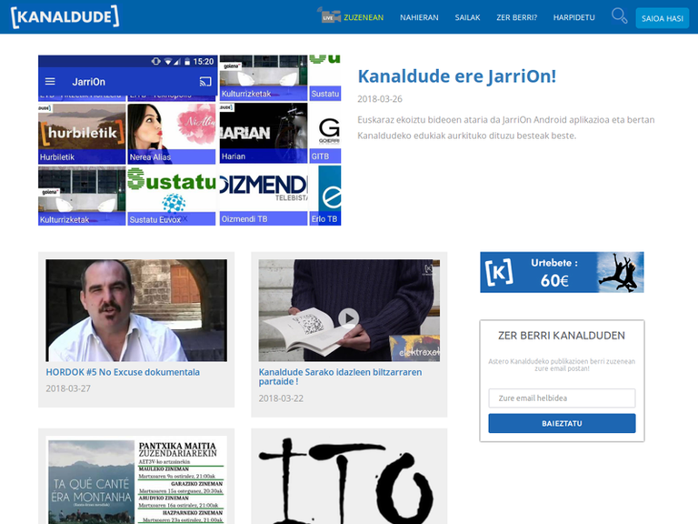Click the Urtebete 60€ banner
Viewport: 698px width, 524px height.
(x=562, y=272)
